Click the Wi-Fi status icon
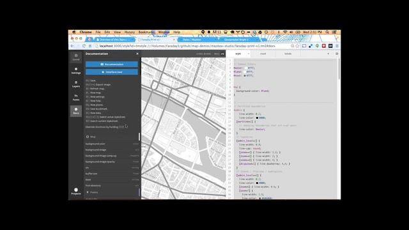Viewport: 409px width, 230px height. tap(285, 32)
